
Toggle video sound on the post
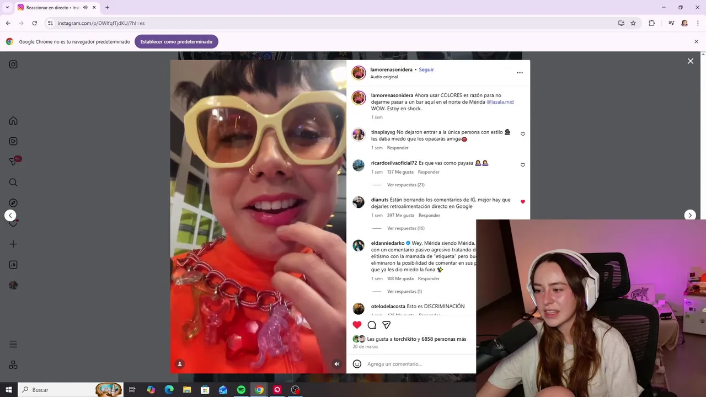pos(336,364)
